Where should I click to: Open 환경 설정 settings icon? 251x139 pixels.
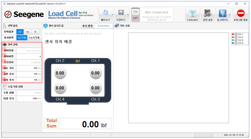208,15
